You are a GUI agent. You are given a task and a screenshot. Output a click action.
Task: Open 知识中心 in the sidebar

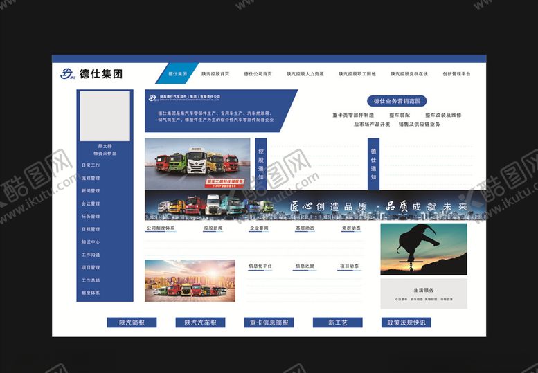pyautogui.click(x=91, y=242)
